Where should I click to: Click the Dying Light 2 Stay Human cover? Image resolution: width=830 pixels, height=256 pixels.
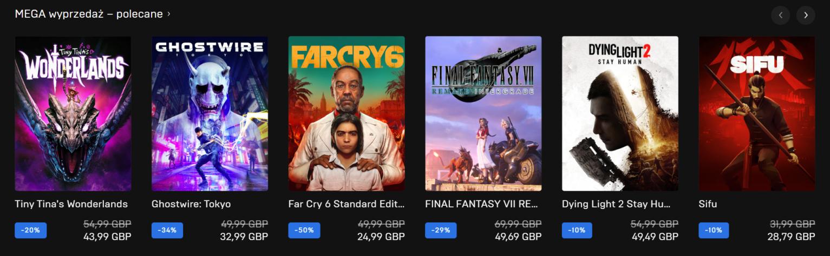(620, 113)
